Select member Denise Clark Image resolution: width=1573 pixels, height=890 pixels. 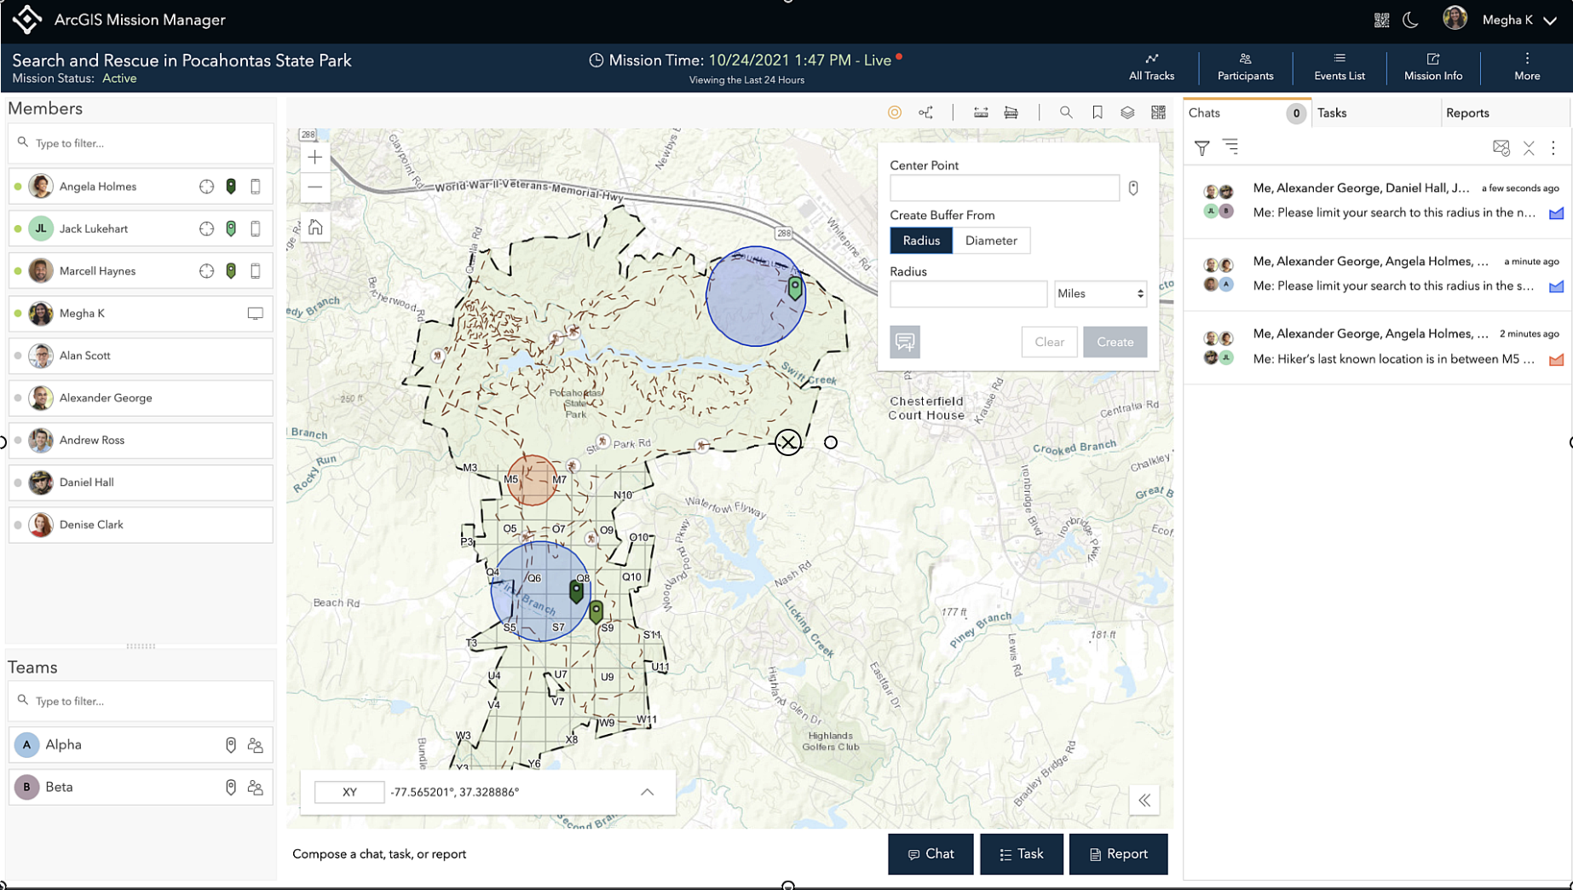pyautogui.click(x=141, y=525)
